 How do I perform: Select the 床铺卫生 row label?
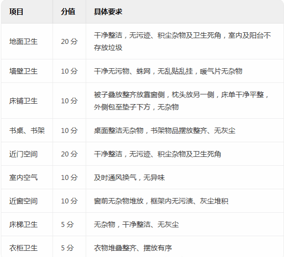(x=23, y=101)
